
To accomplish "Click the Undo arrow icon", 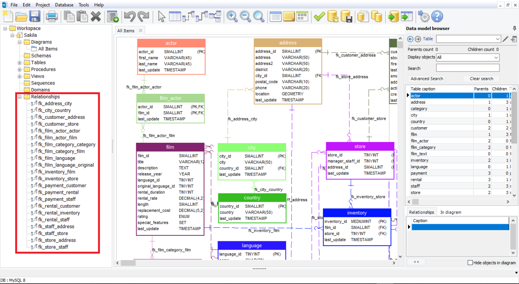I will [x=130, y=16].
